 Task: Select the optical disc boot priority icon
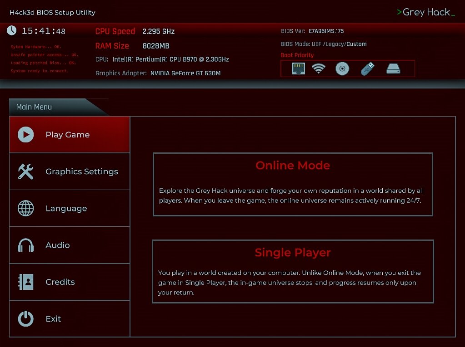pos(342,68)
